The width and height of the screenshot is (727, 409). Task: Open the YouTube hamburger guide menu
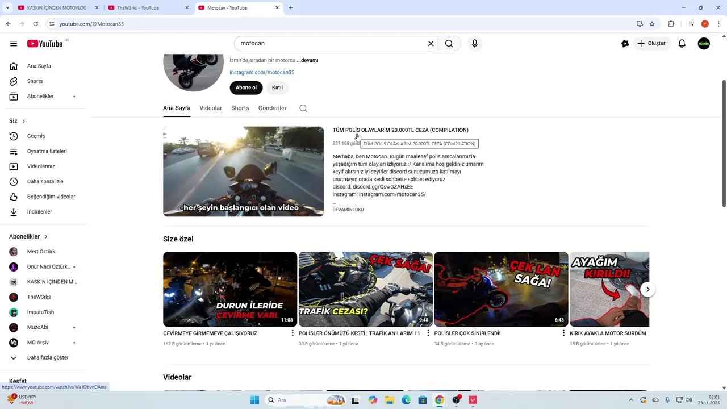click(14, 44)
